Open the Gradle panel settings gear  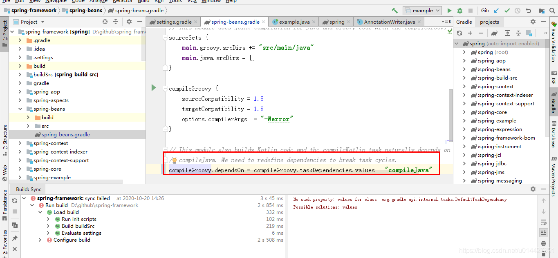tap(533, 22)
